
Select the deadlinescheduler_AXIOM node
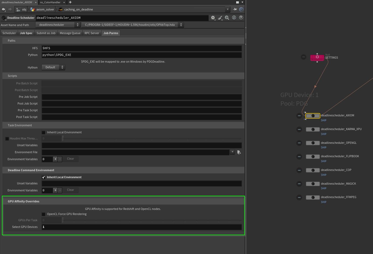point(313,116)
